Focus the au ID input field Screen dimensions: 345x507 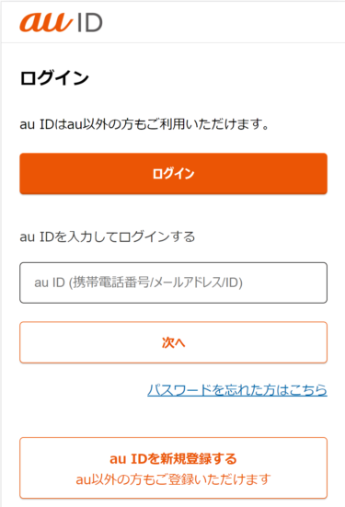(173, 282)
